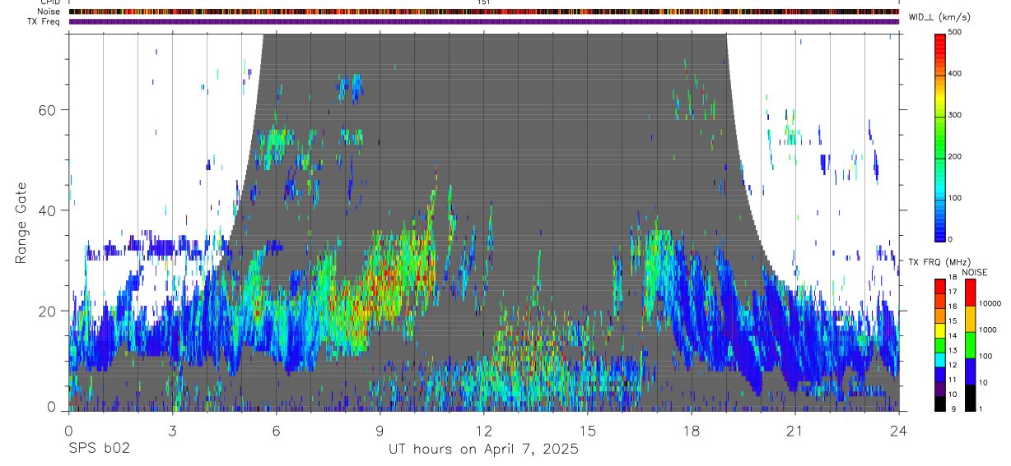The height and width of the screenshot is (466, 1011).
Task: Click the 500 tick on the width color bar
Action: (956, 32)
